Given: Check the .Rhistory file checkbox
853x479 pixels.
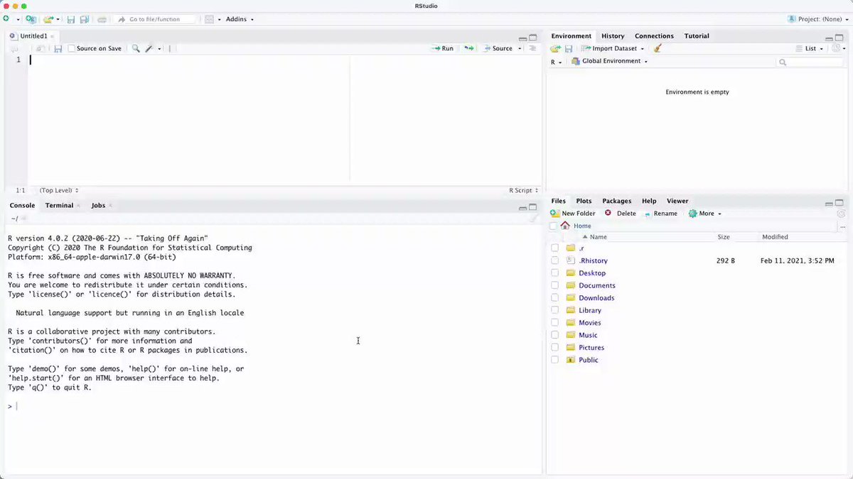Looking at the screenshot, I should (555, 260).
